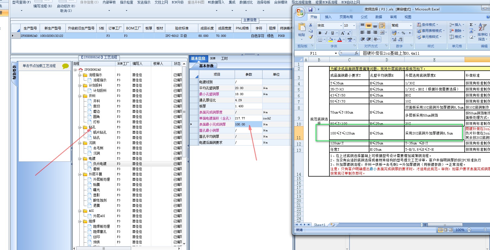
Task: Click the 发送指示 toolbar button
Action: (x=144, y=2)
